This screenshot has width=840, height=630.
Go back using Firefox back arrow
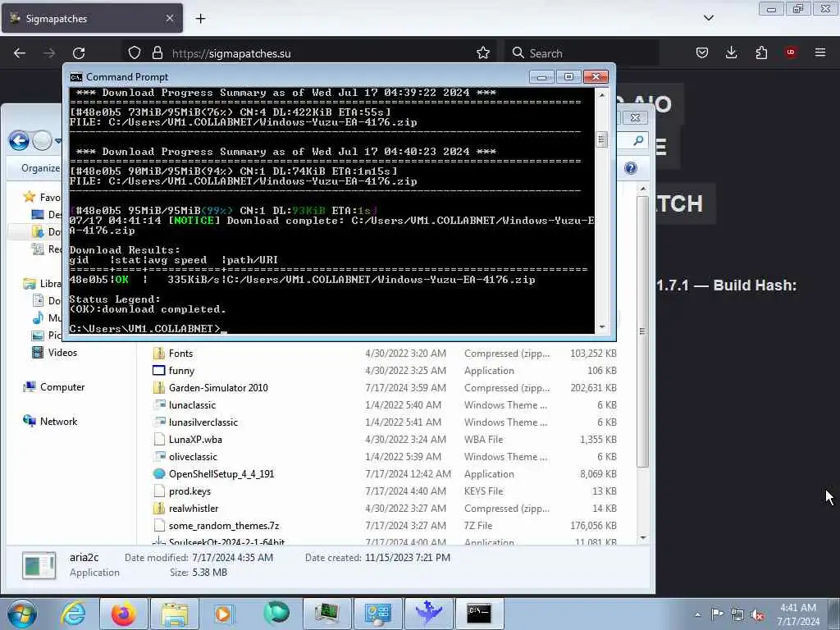click(20, 53)
